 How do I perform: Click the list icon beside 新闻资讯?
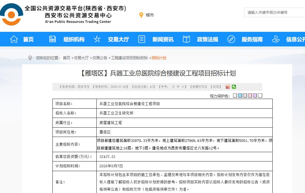142,39
